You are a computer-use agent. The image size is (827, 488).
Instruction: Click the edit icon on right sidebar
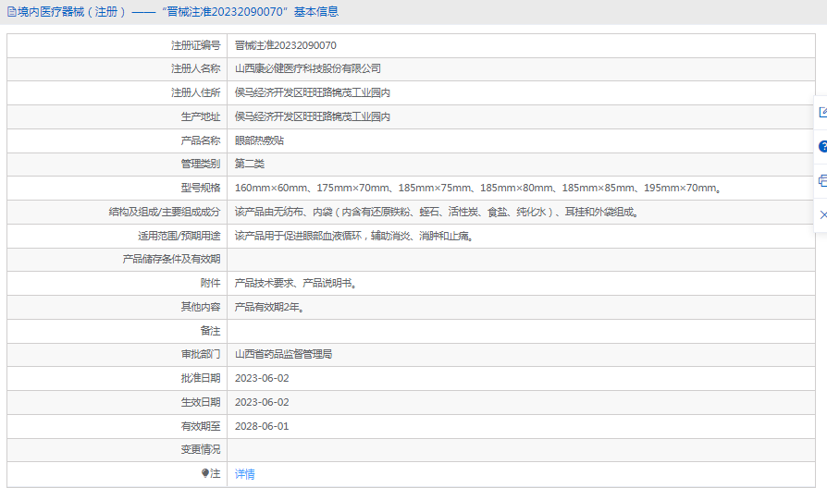pos(821,112)
